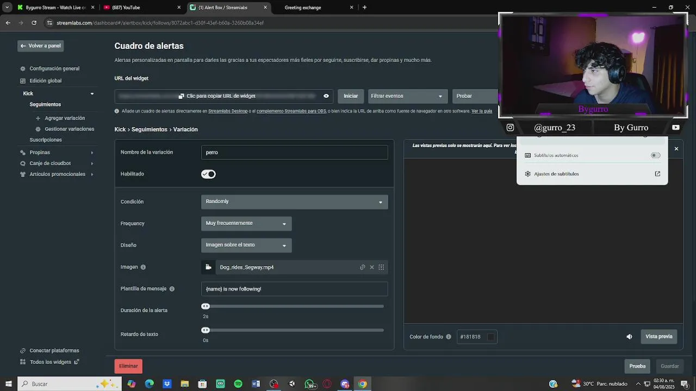Click the Probar dropdown button
The image size is (696, 391).
tap(475, 96)
